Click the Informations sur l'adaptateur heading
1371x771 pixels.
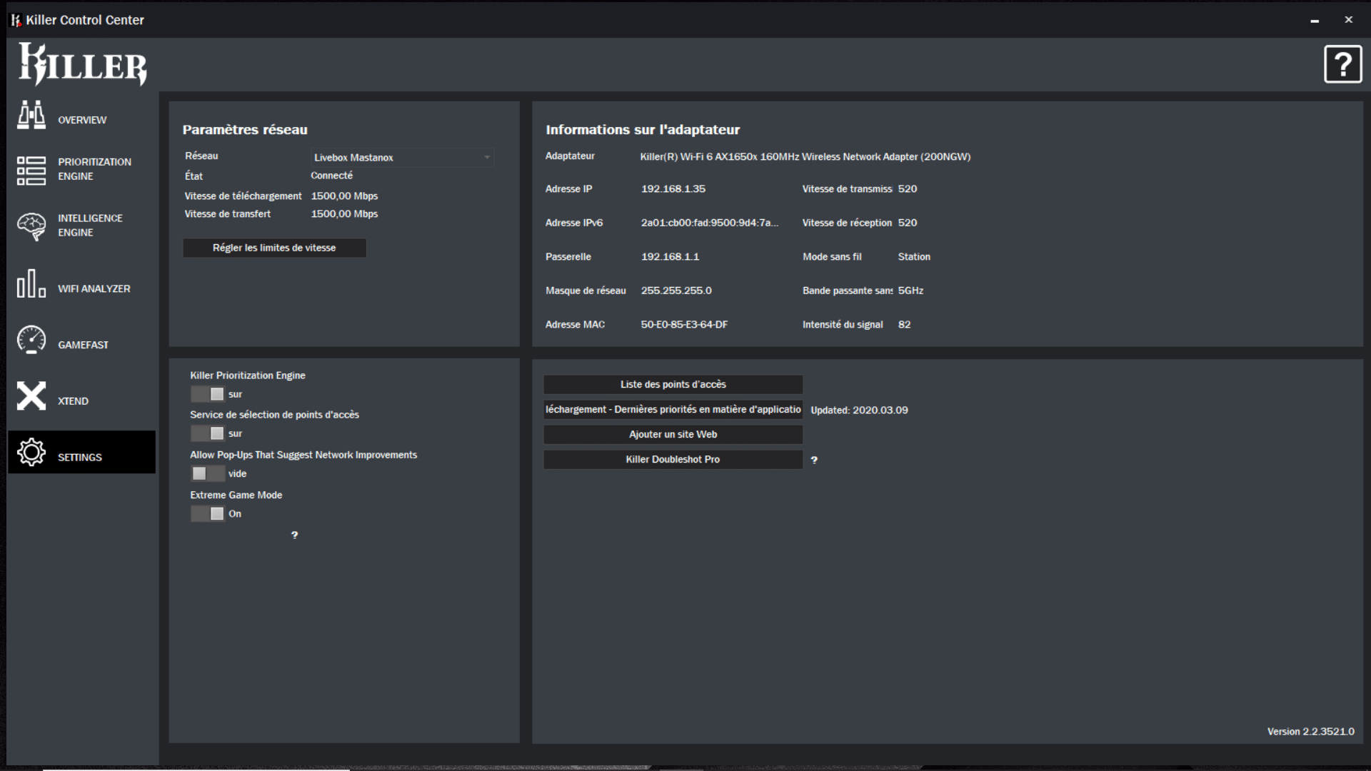[643, 130]
